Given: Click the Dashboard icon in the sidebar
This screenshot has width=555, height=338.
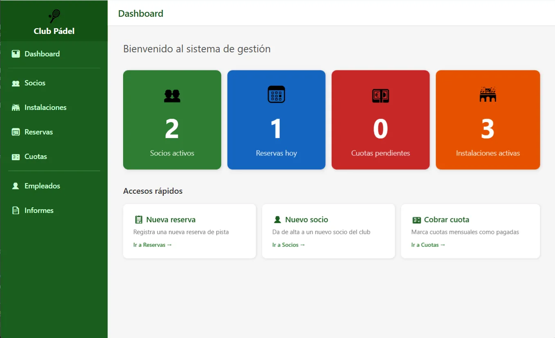Looking at the screenshot, I should click(x=16, y=54).
